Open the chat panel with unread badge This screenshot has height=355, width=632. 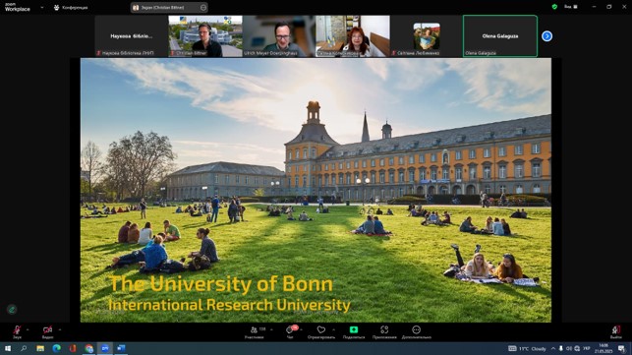(290, 332)
